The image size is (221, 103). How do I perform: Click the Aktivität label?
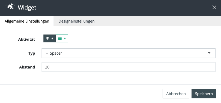(26, 39)
